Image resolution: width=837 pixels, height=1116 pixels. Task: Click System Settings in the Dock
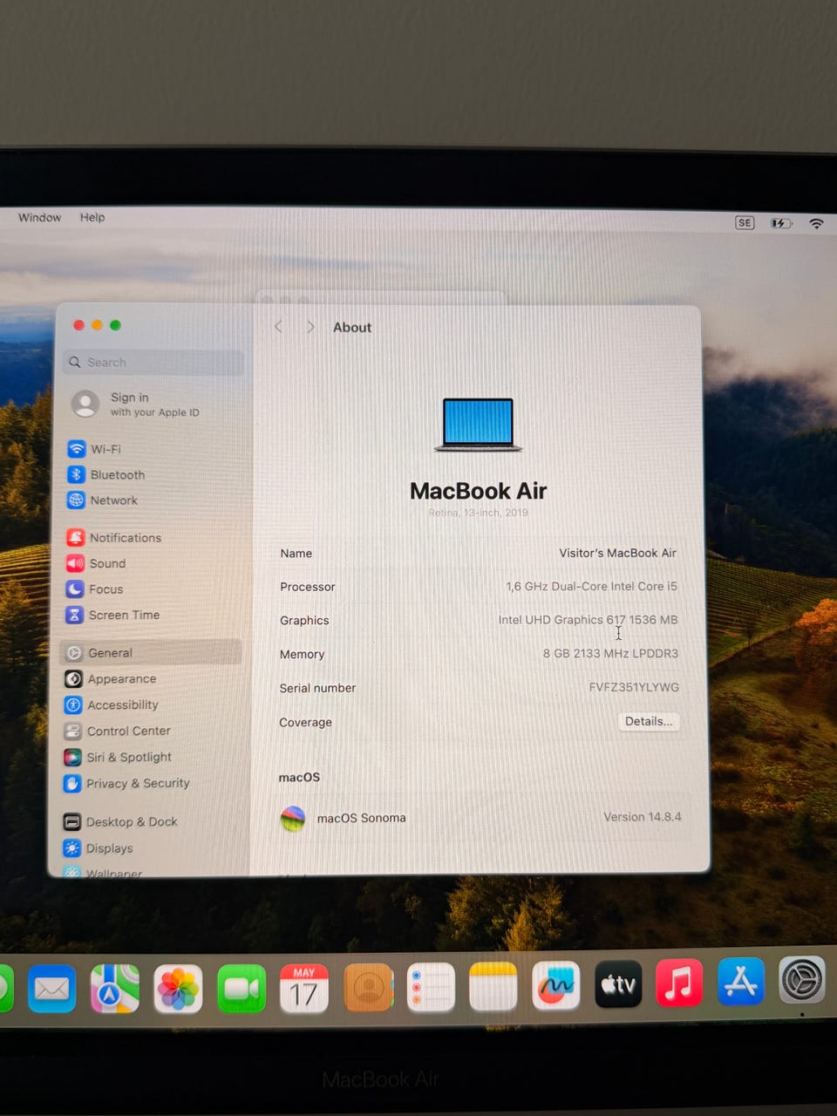(802, 980)
